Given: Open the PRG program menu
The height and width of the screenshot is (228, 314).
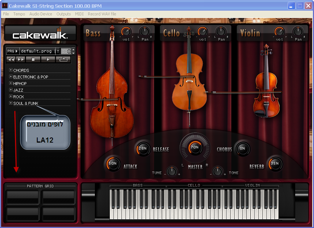Looking at the screenshot, I should [x=12, y=51].
